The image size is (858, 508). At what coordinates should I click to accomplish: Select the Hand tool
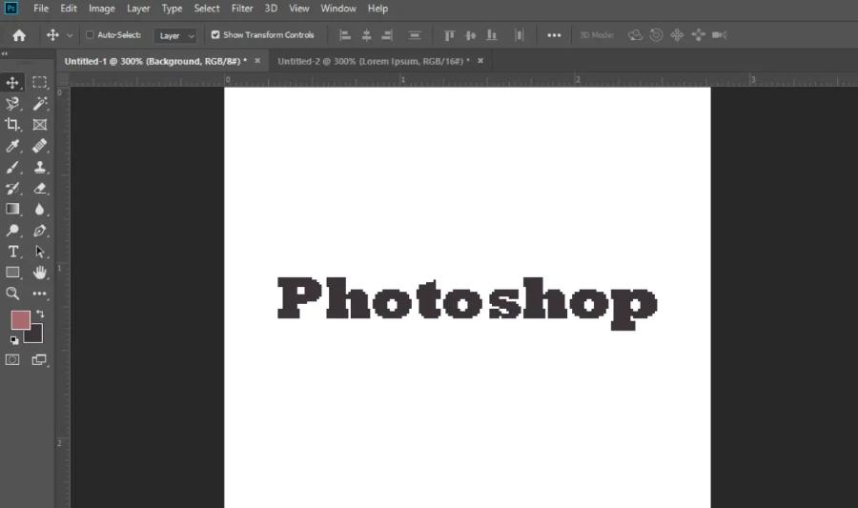[39, 273]
